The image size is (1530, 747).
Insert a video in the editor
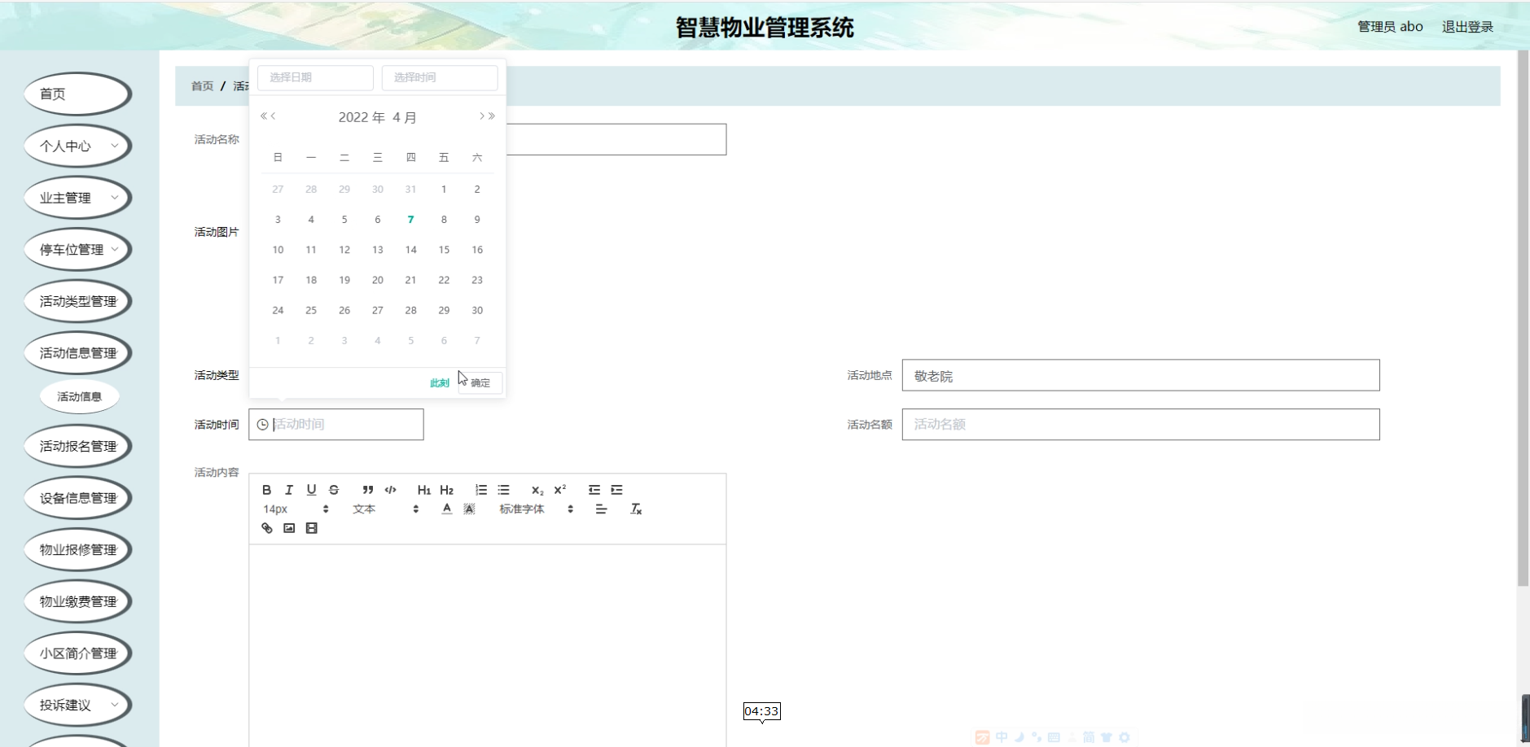[x=311, y=528]
